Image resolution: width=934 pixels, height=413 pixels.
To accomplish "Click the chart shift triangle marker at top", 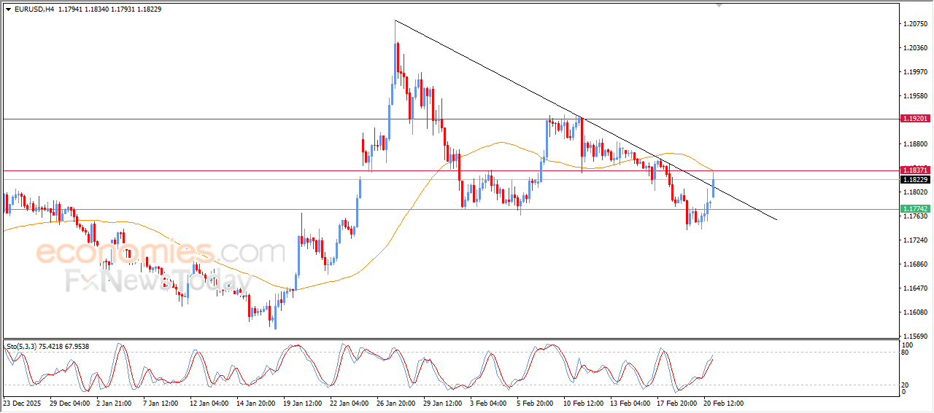I will coord(719,6).
